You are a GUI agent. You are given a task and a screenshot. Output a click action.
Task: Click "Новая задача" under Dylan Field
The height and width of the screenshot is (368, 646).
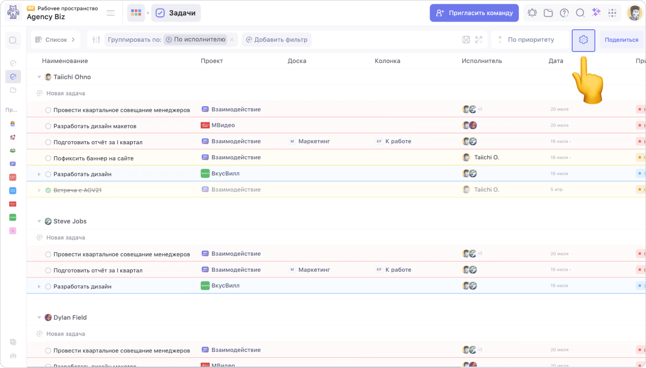(65, 334)
